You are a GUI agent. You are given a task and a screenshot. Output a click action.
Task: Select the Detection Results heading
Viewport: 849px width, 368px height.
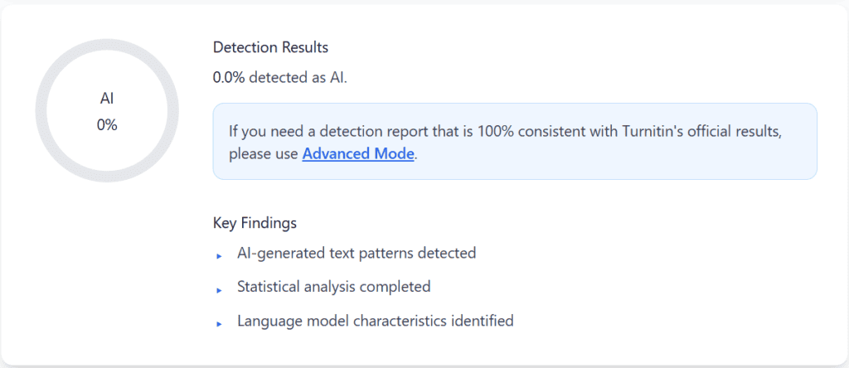pos(270,48)
